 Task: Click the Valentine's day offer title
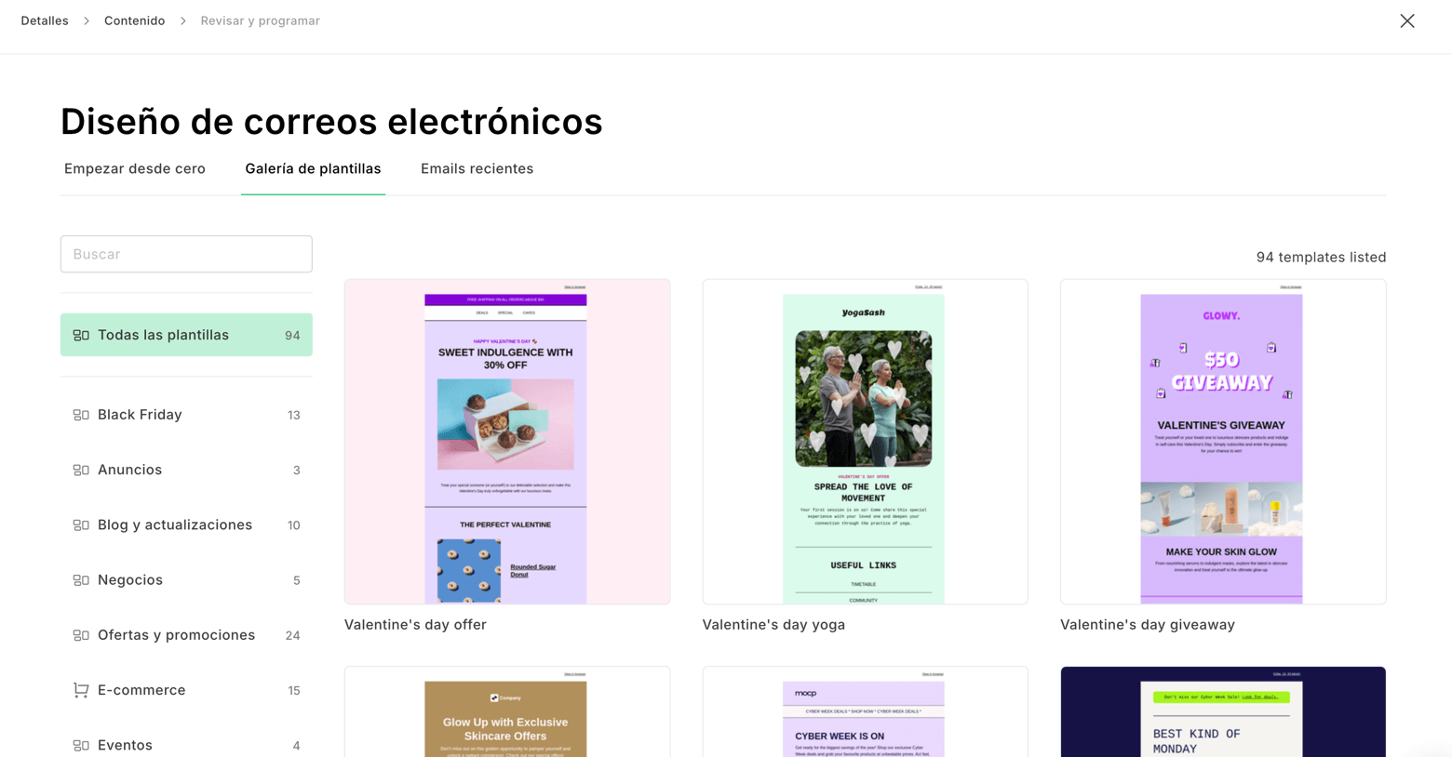tap(415, 625)
